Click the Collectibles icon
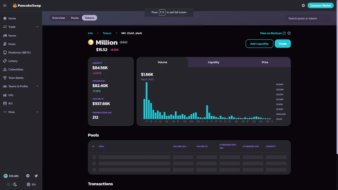Viewport: 338px width, 190px height. coord(5,69)
